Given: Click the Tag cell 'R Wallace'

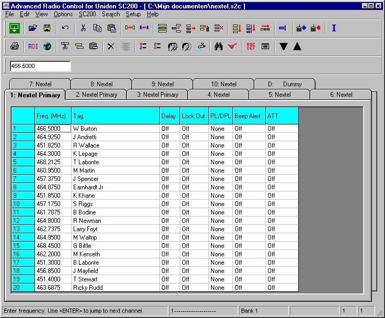Looking at the screenshot, I should click(x=115, y=145).
